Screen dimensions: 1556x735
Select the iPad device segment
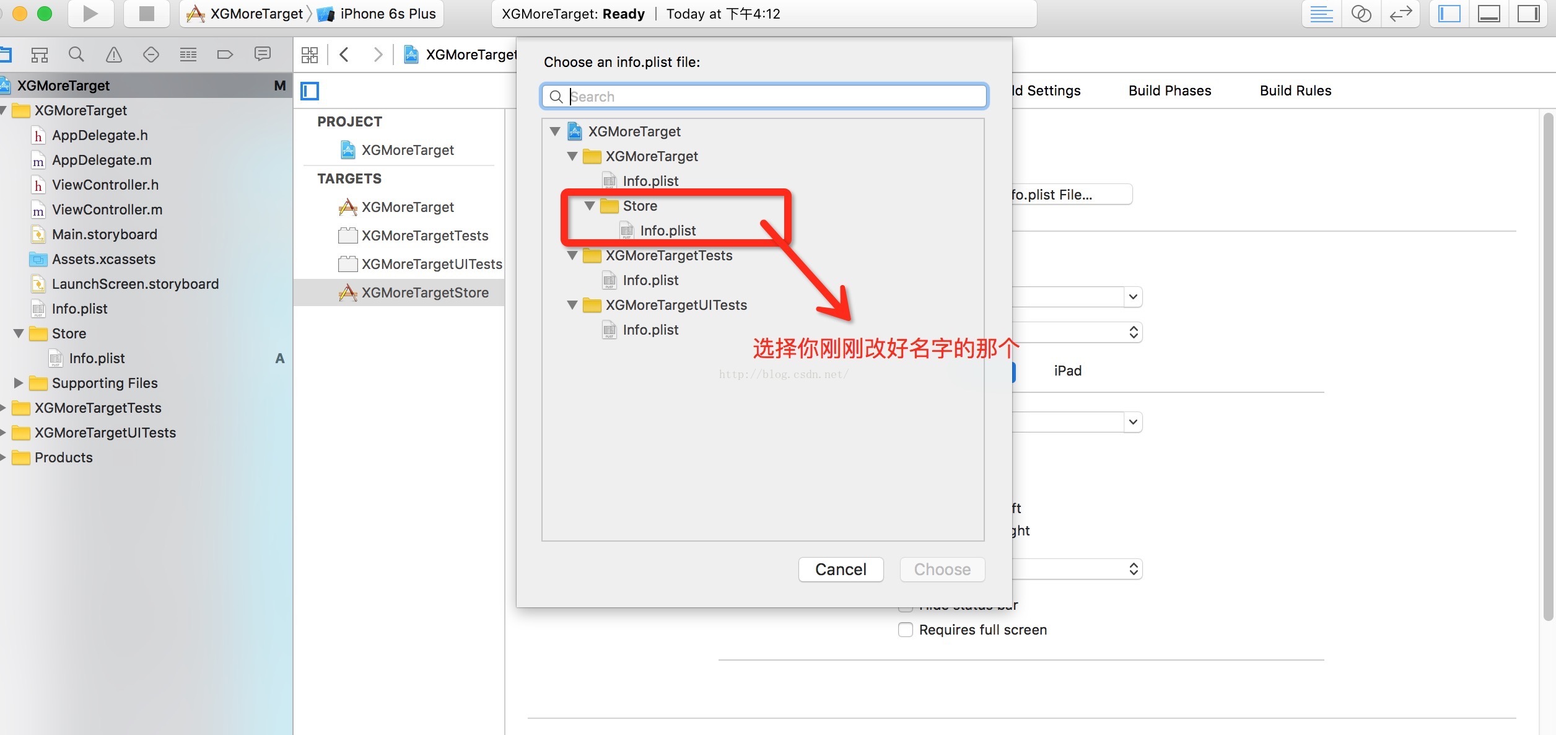(x=1067, y=371)
